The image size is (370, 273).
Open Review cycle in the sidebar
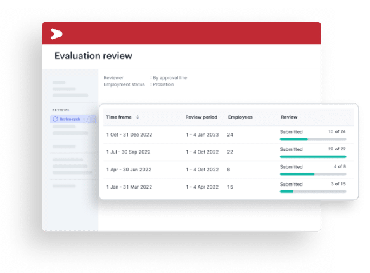click(73, 119)
